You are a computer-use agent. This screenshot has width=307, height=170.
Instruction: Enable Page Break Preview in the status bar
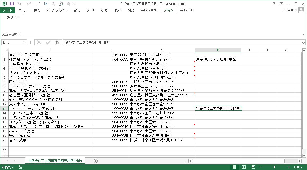coord(253,167)
